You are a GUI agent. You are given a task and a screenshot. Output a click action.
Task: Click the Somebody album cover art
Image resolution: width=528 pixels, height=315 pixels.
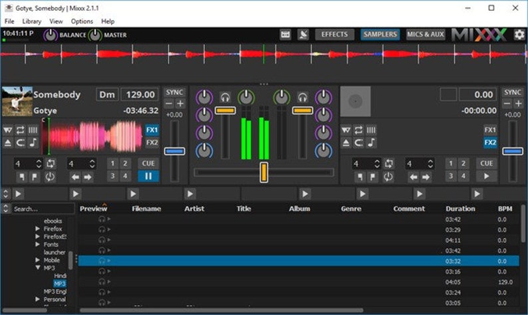pyautogui.click(x=17, y=101)
